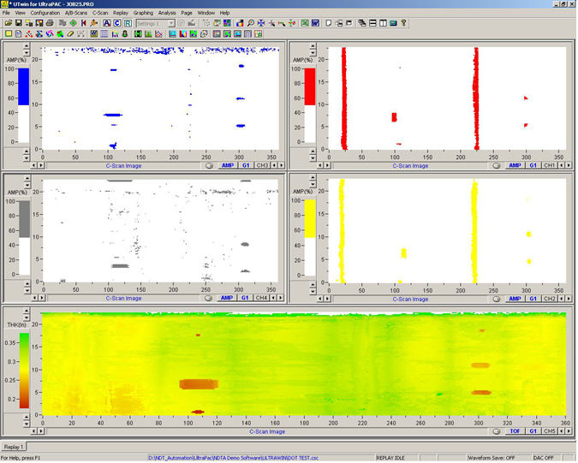Image resolution: width=578 pixels, height=463 pixels.
Task: Toggle the AMP mode button in the CH3 panel
Action: click(228, 166)
